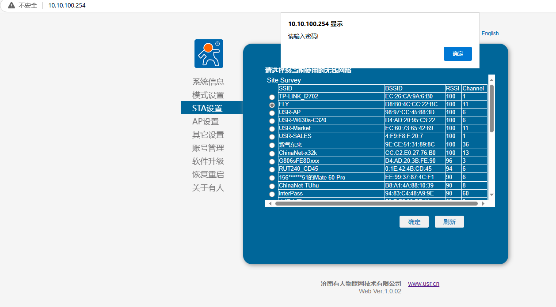Open the www.usr.cn footer link

tap(423, 284)
